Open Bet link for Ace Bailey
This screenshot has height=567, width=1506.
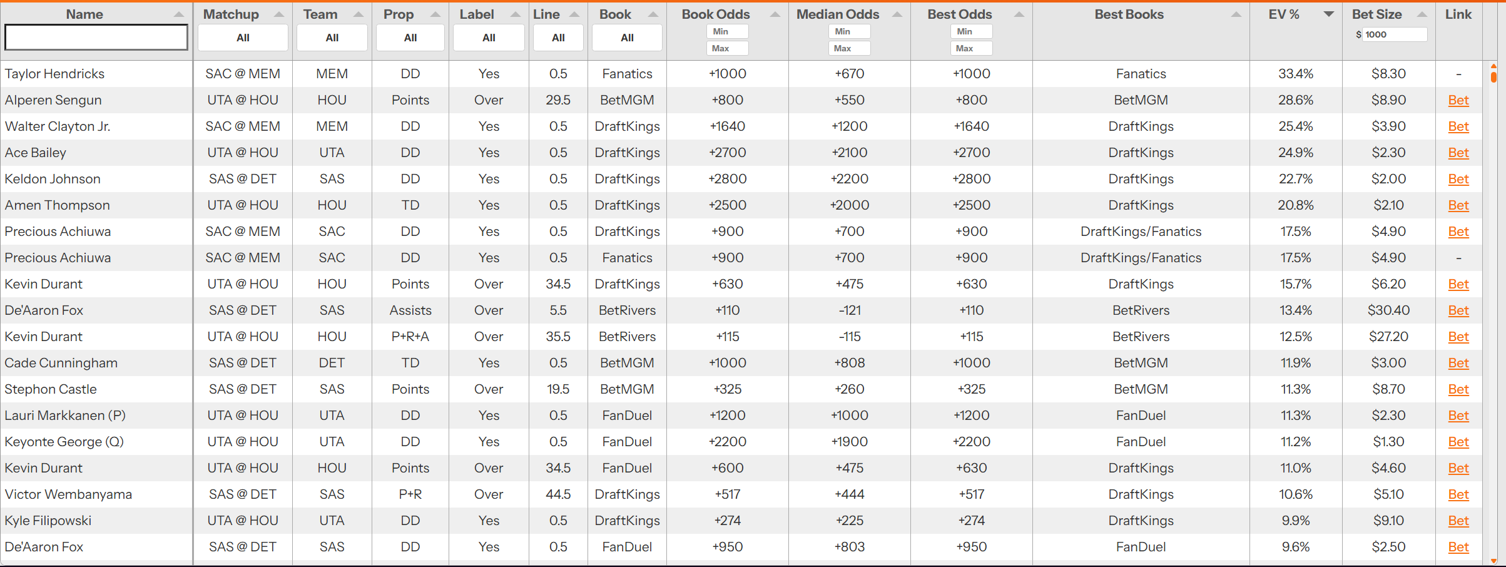click(x=1458, y=153)
